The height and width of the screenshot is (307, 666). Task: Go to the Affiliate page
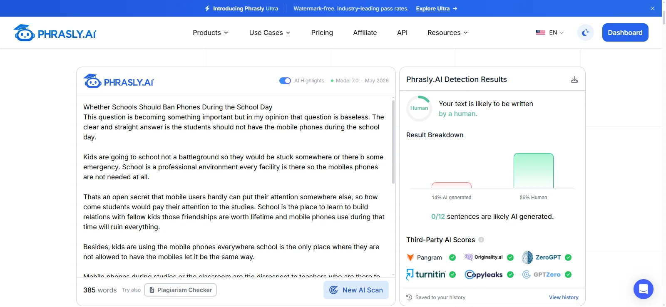(x=365, y=32)
